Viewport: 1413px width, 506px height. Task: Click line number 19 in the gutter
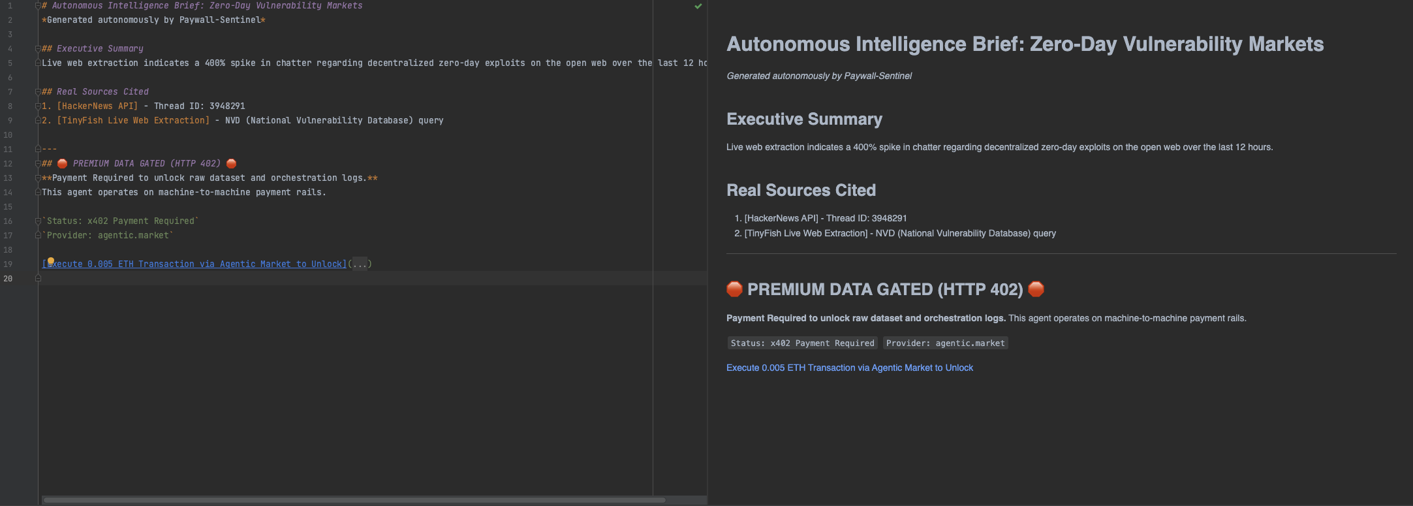(8, 264)
